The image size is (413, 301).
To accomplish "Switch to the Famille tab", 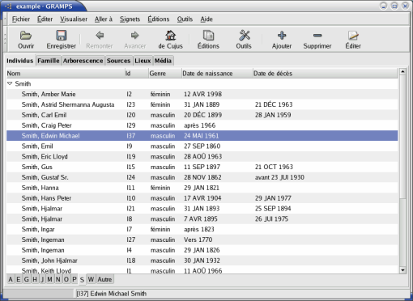I will (49, 61).
